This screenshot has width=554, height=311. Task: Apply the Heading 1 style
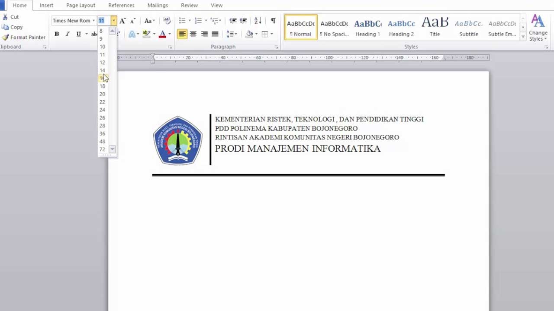(367, 27)
